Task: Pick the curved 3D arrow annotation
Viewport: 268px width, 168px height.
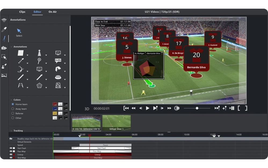Action: pos(58,69)
